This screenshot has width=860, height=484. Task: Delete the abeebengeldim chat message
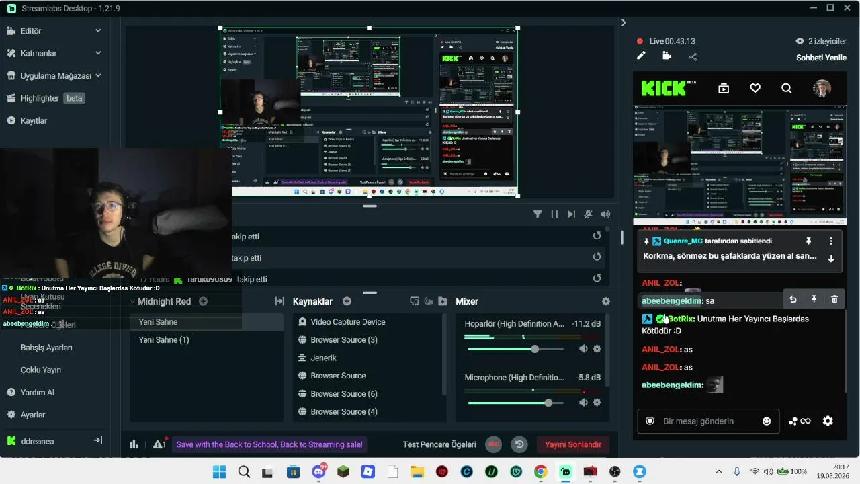tap(834, 299)
